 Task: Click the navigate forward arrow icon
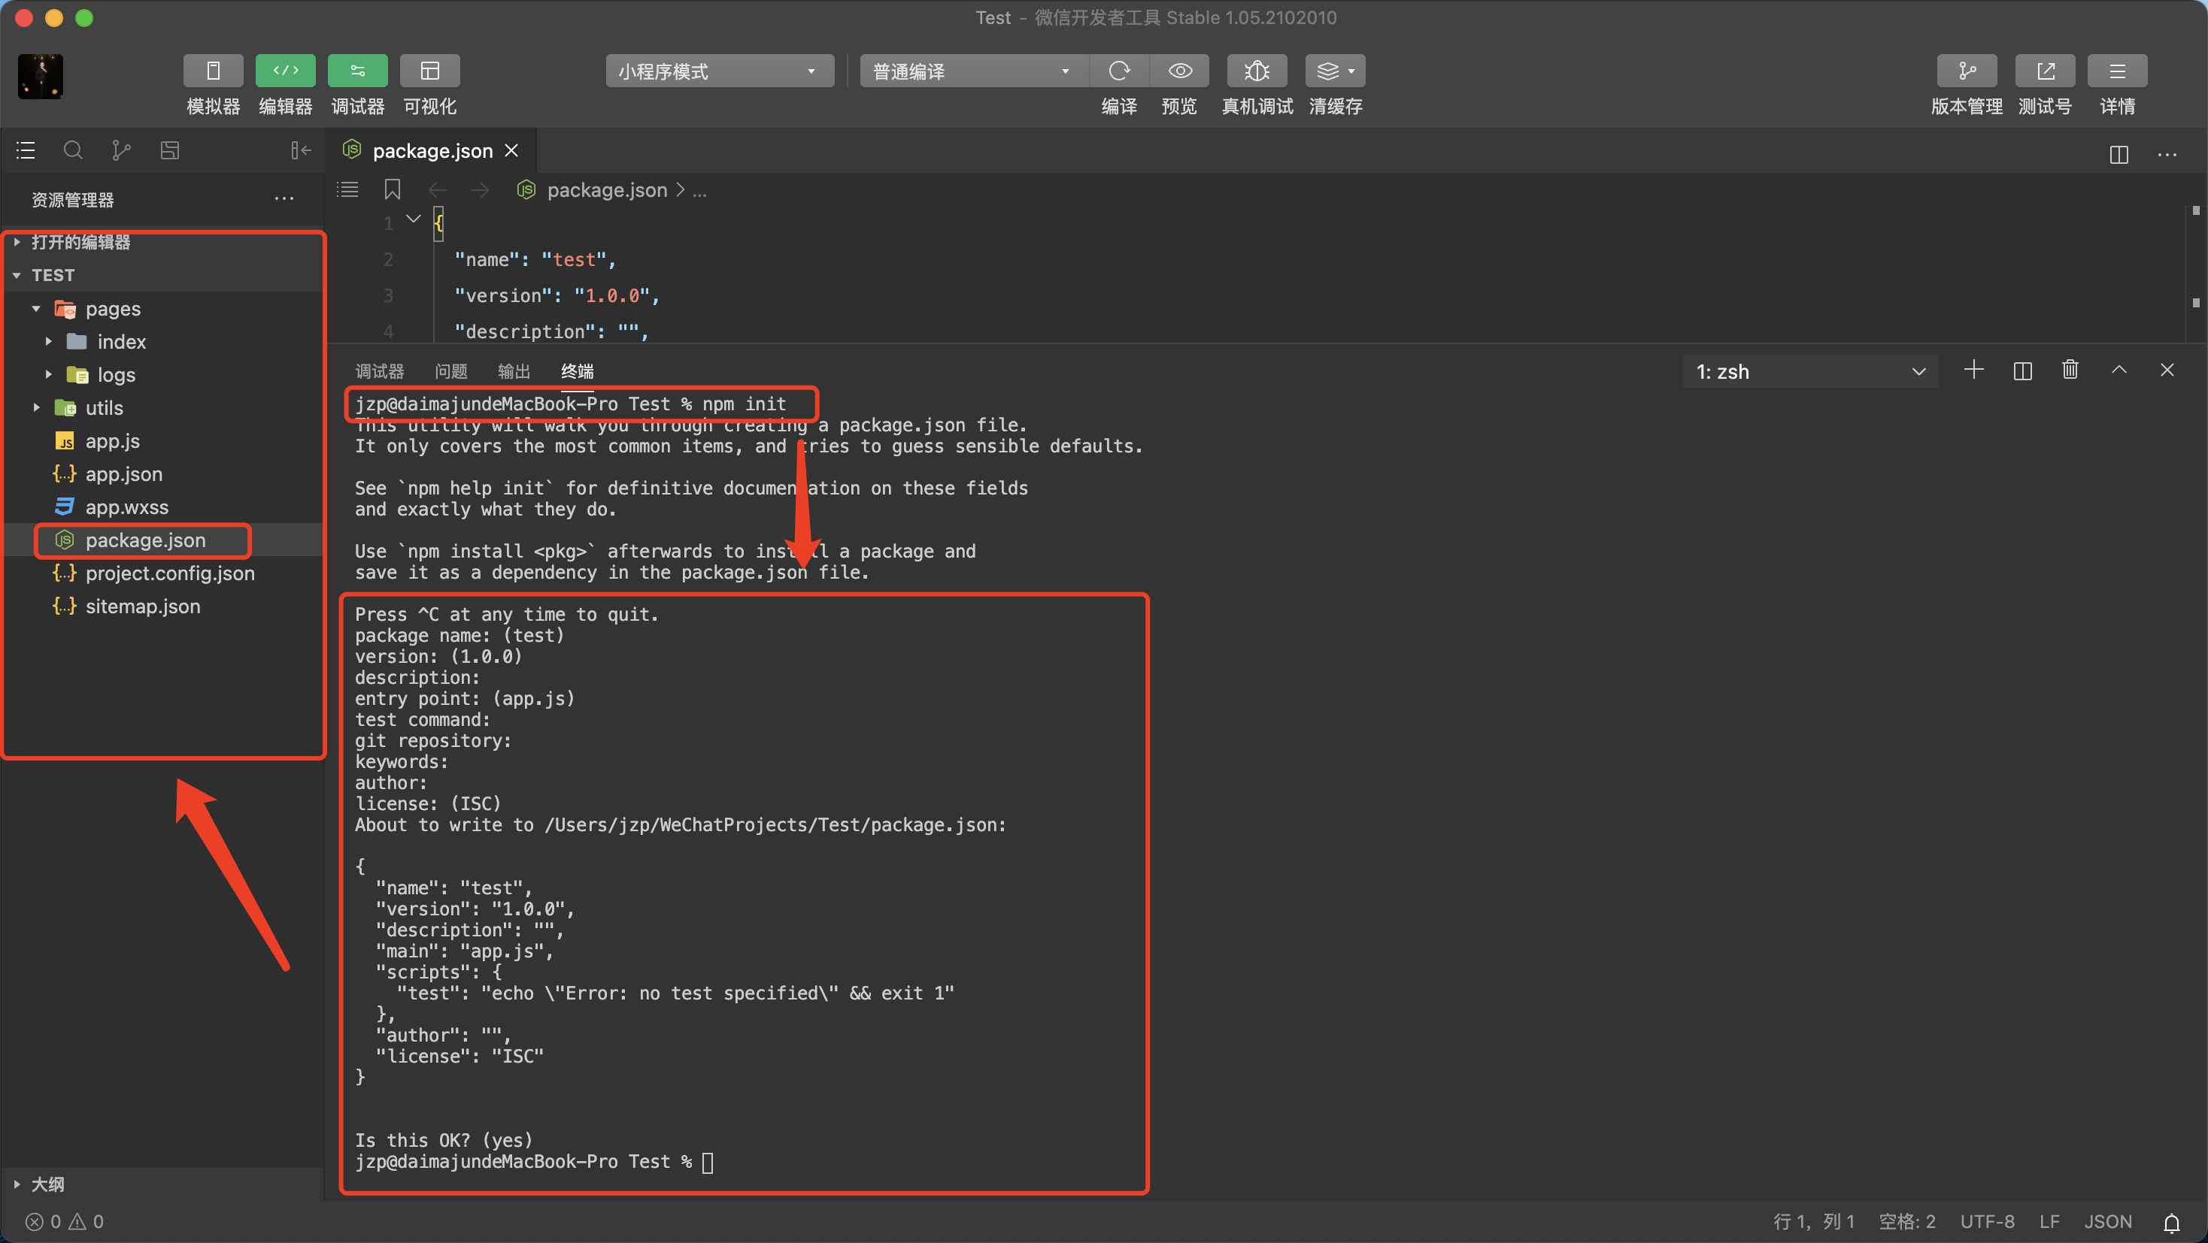(479, 189)
